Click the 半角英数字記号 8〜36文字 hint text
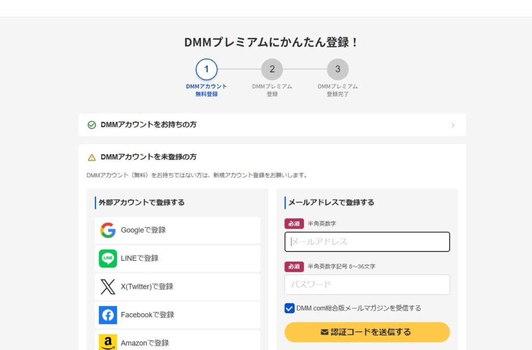Viewport: 532px width, 350px height. (x=341, y=266)
